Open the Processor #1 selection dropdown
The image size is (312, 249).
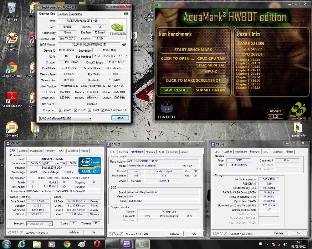pos(39,224)
